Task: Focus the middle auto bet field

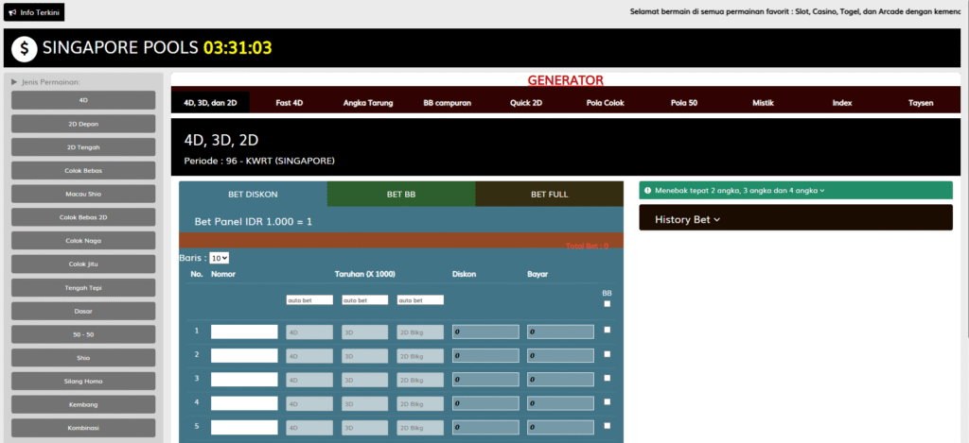Action: click(364, 299)
